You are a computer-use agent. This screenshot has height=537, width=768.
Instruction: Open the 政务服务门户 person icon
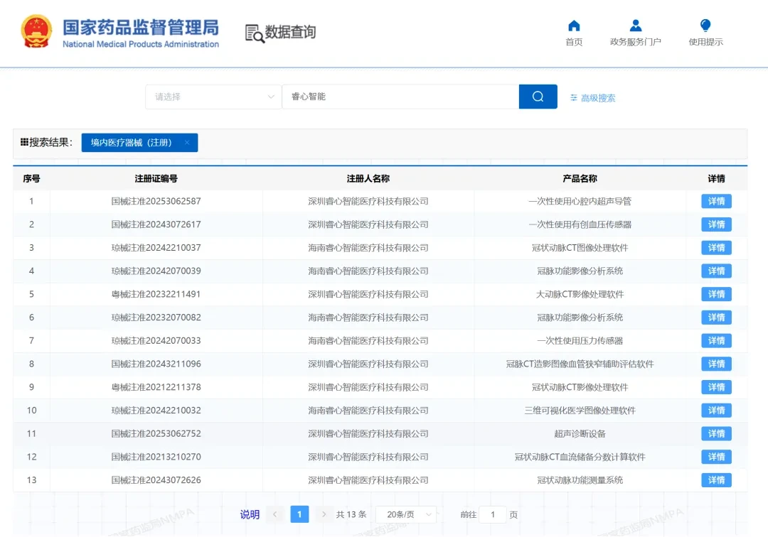635,26
